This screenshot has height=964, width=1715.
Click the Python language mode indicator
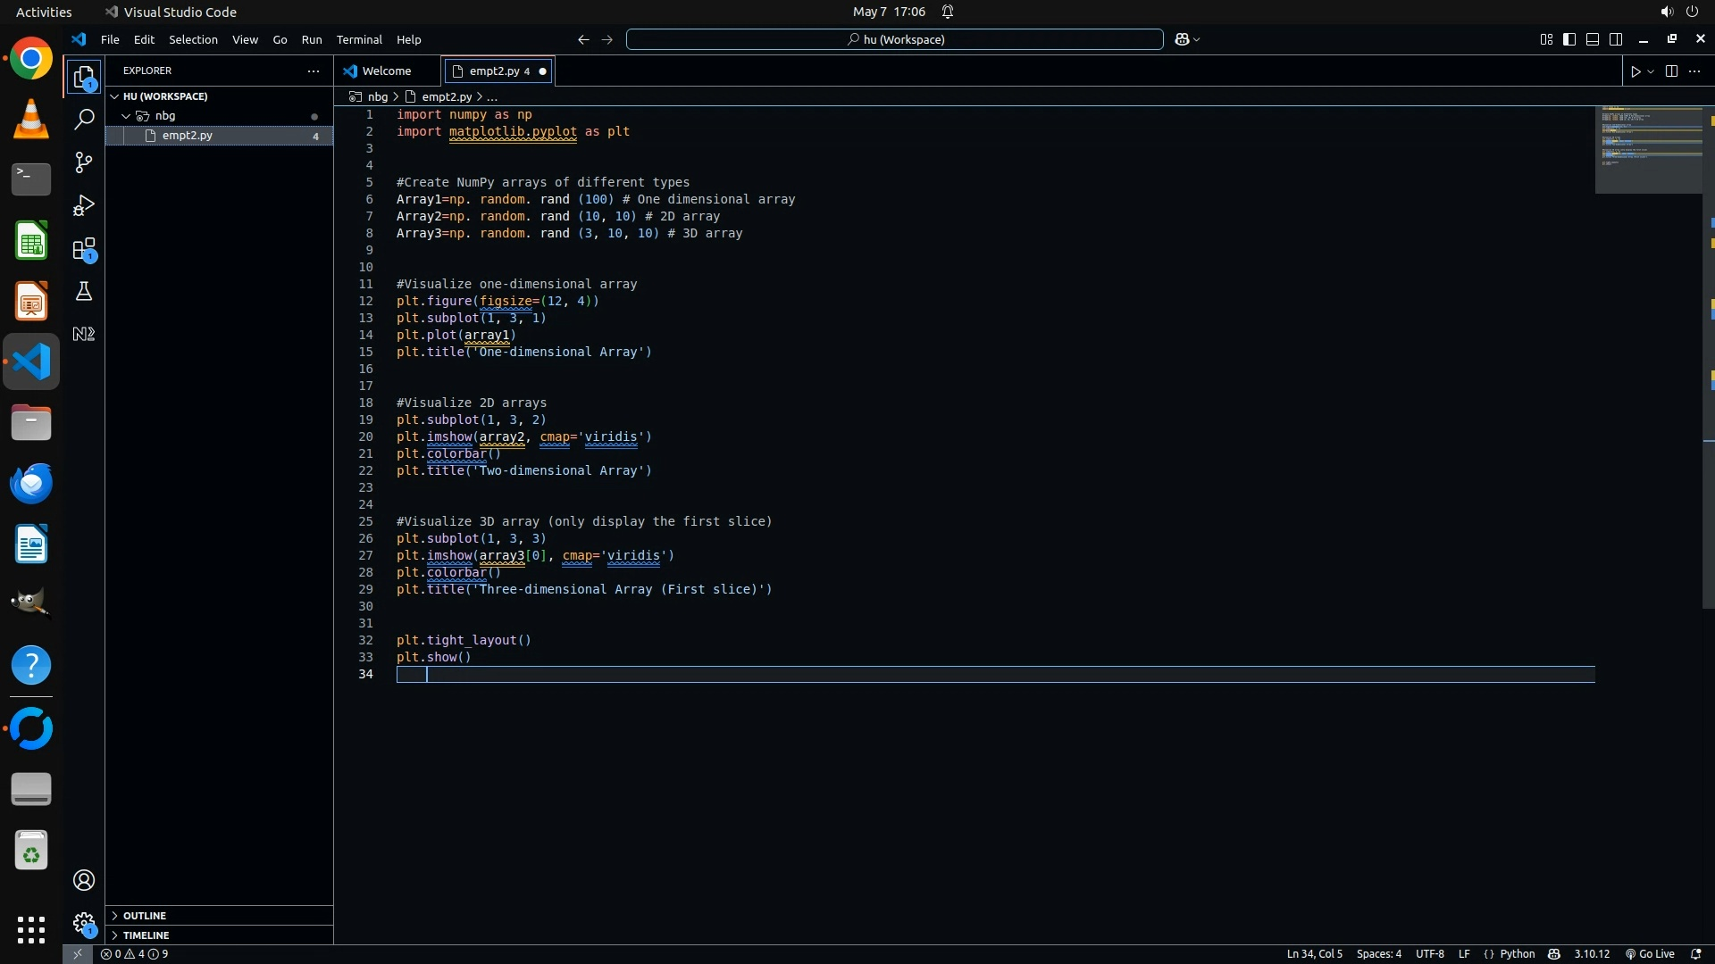tap(1517, 954)
